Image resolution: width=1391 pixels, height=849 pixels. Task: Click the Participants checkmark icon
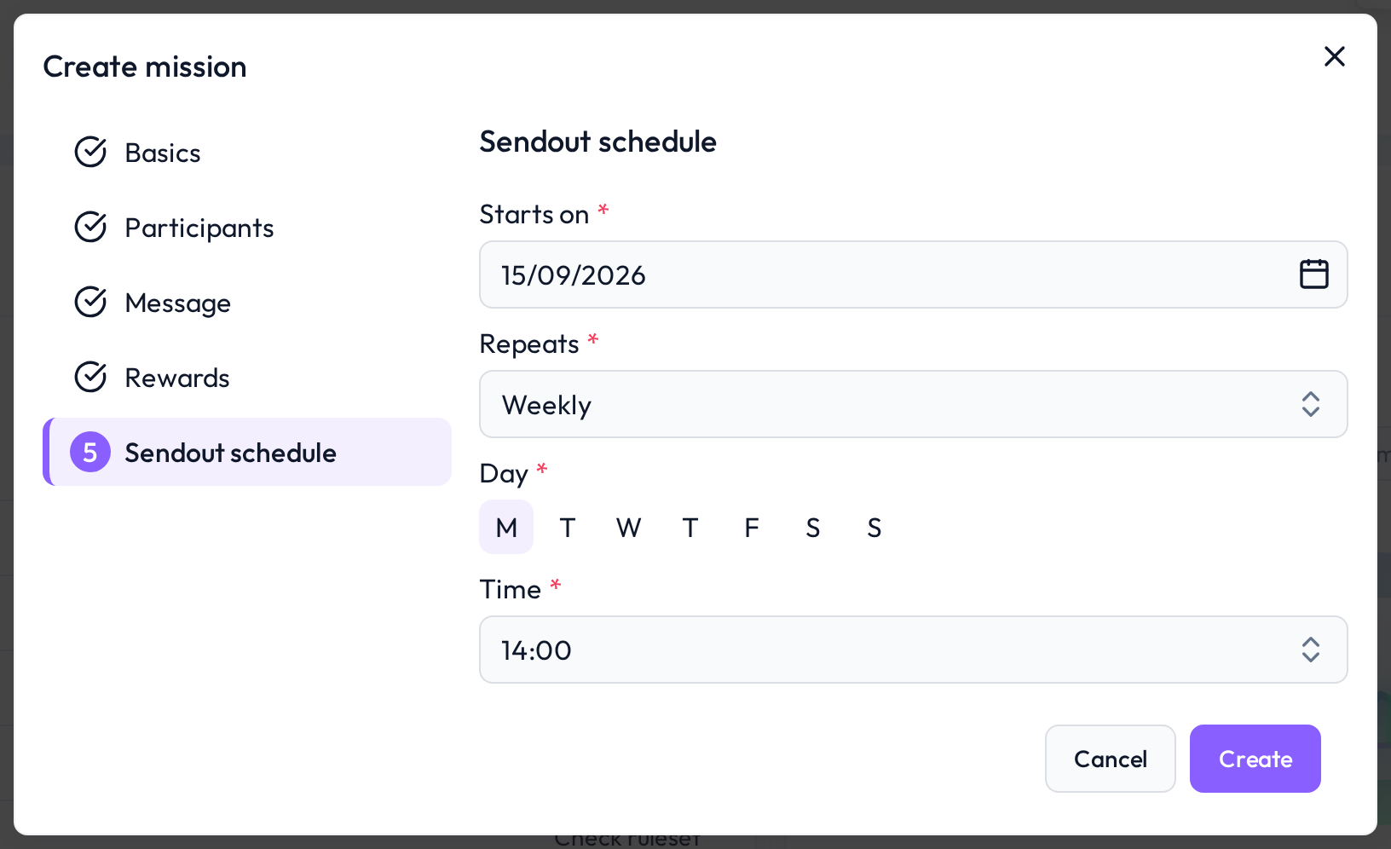coord(90,228)
